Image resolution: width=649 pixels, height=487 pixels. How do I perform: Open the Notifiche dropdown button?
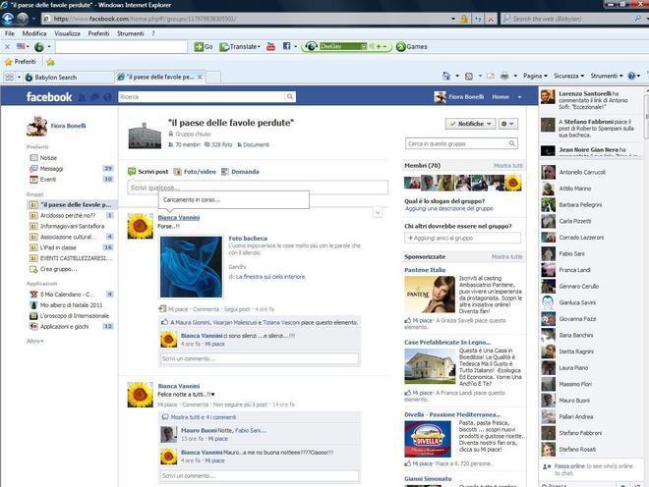coord(471,124)
